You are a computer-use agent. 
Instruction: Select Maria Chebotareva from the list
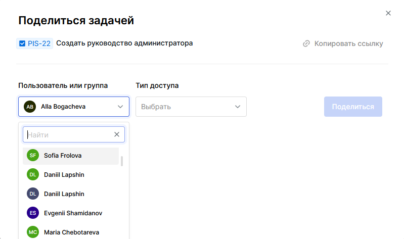[71, 232]
